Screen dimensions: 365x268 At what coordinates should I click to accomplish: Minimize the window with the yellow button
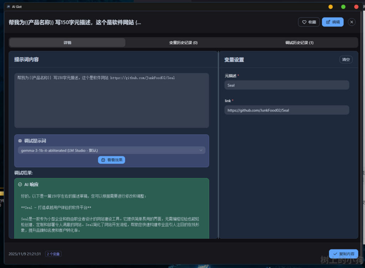330,6
